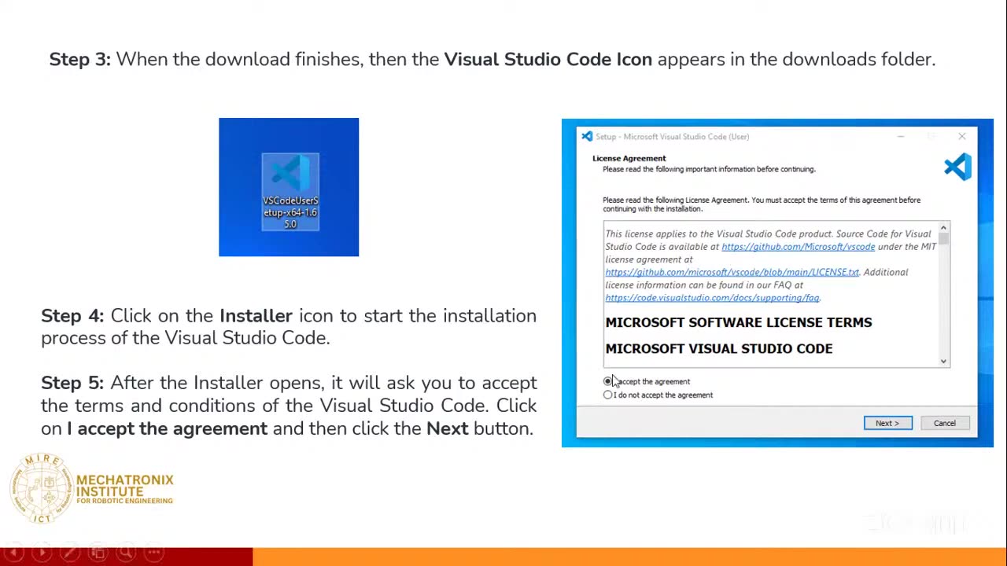The height and width of the screenshot is (566, 1007).
Task: Open the slideshow pen tool options
Action: point(70,553)
